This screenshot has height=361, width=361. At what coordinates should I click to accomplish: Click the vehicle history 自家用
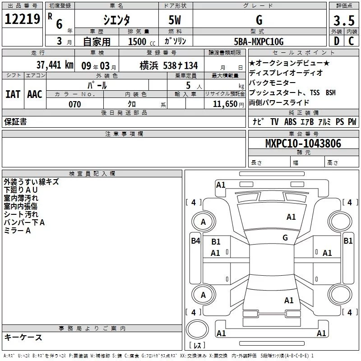pos(97,42)
